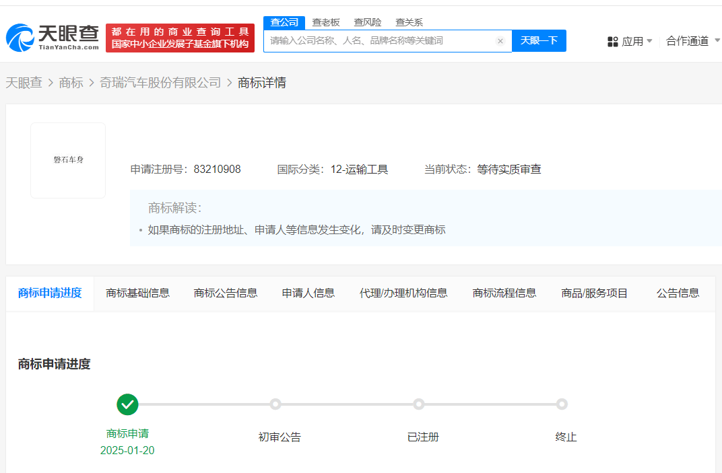Clear the search box with the X icon
722x473 pixels.
pyautogui.click(x=500, y=41)
